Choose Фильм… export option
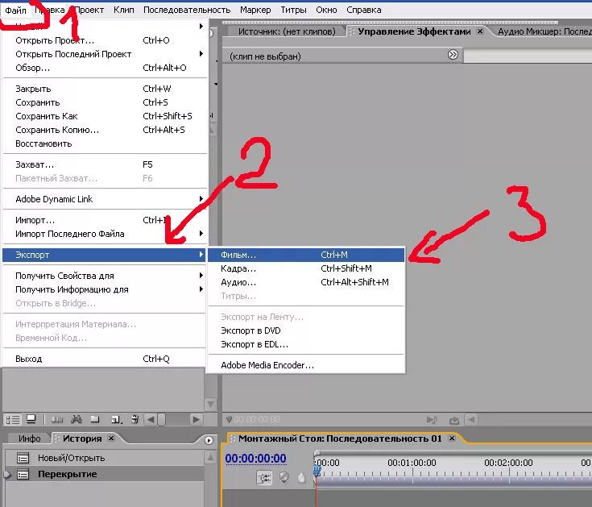Screen dimensions: 592x507 pyautogui.click(x=306, y=255)
